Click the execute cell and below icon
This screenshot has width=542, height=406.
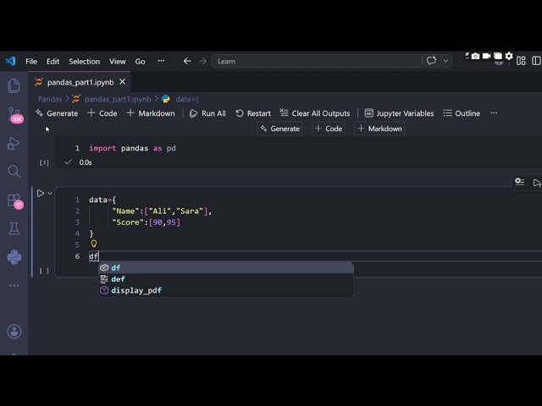(x=537, y=183)
